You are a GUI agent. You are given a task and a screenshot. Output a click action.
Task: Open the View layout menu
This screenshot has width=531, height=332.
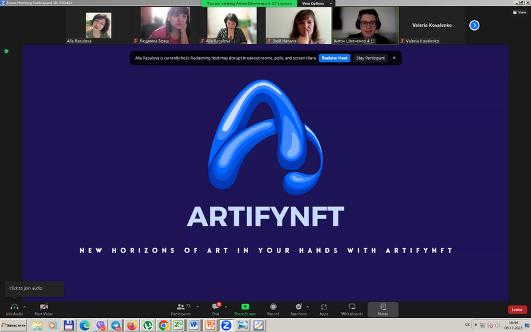[520, 12]
